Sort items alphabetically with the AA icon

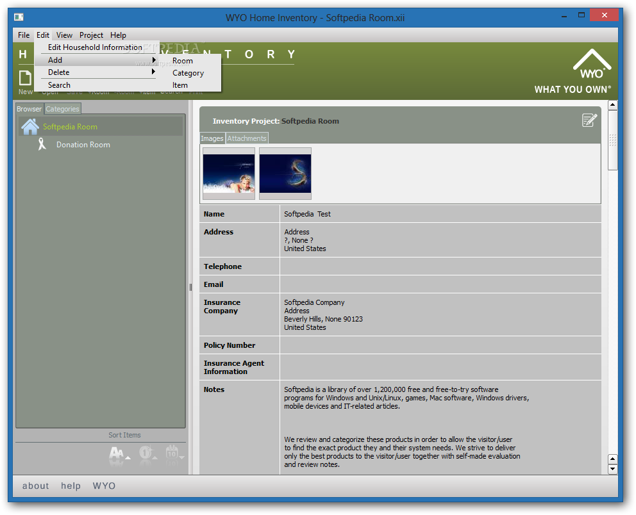tap(119, 454)
